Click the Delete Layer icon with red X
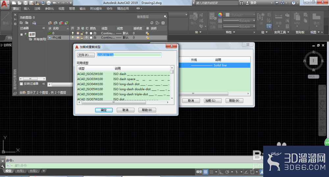Image resolution: width=329 pixels, height=177 pixels. [61, 23]
